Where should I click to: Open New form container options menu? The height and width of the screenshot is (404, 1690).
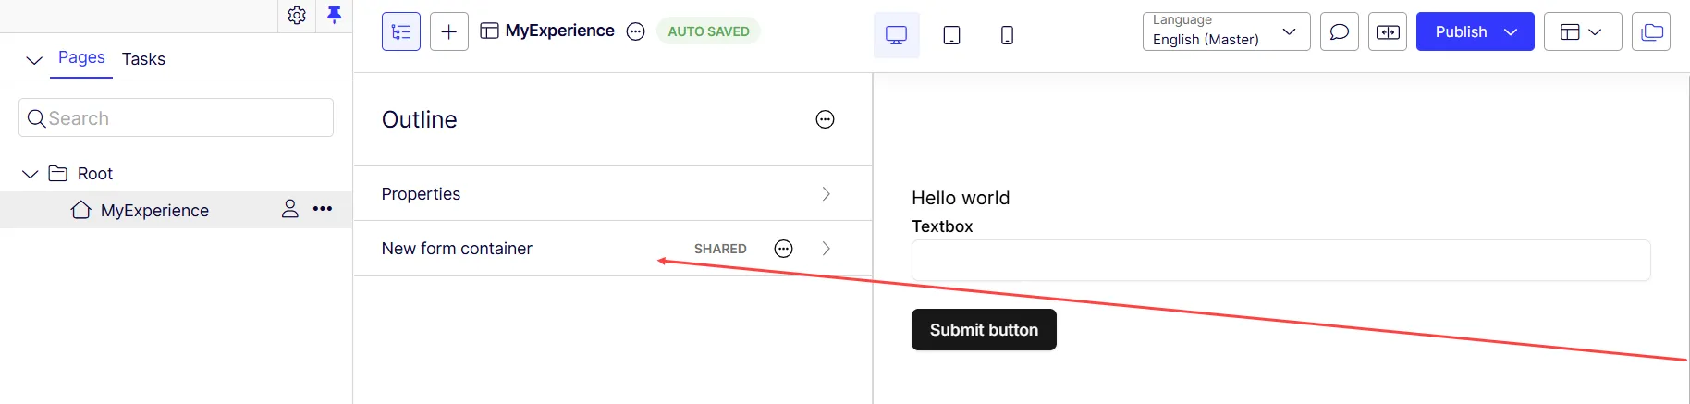coord(783,249)
